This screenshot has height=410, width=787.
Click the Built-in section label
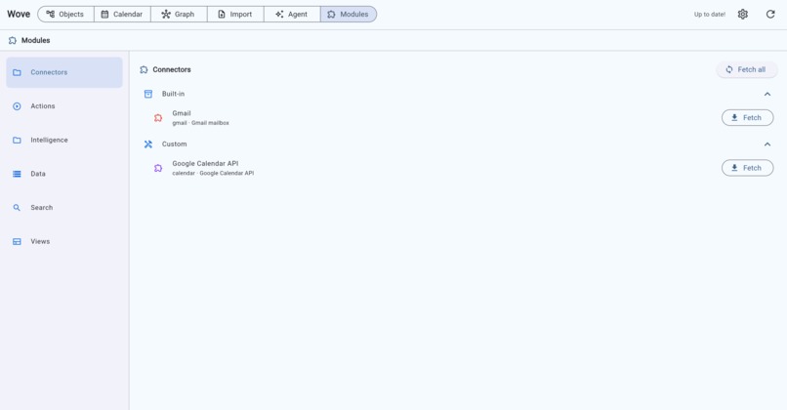(x=173, y=94)
